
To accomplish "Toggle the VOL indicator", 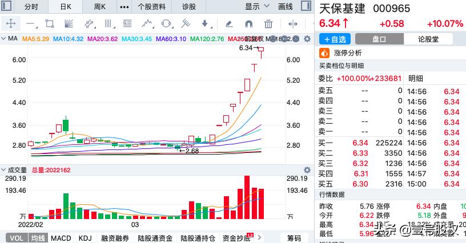I will tap(17, 238).
